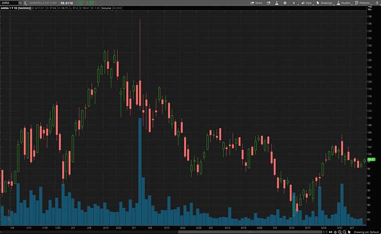Click the pointer cursor tool icon
The width and height of the screenshot is (381, 234).
click(x=349, y=232)
